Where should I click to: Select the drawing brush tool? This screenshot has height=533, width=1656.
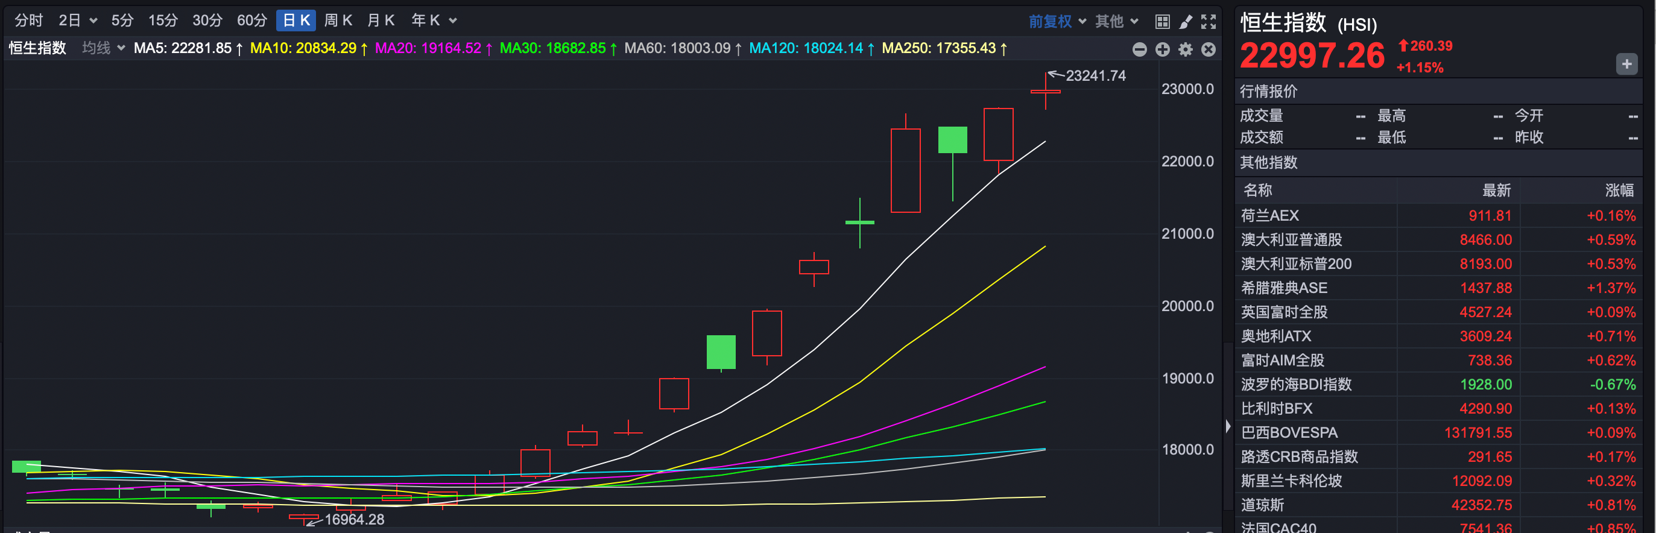pos(1186,22)
